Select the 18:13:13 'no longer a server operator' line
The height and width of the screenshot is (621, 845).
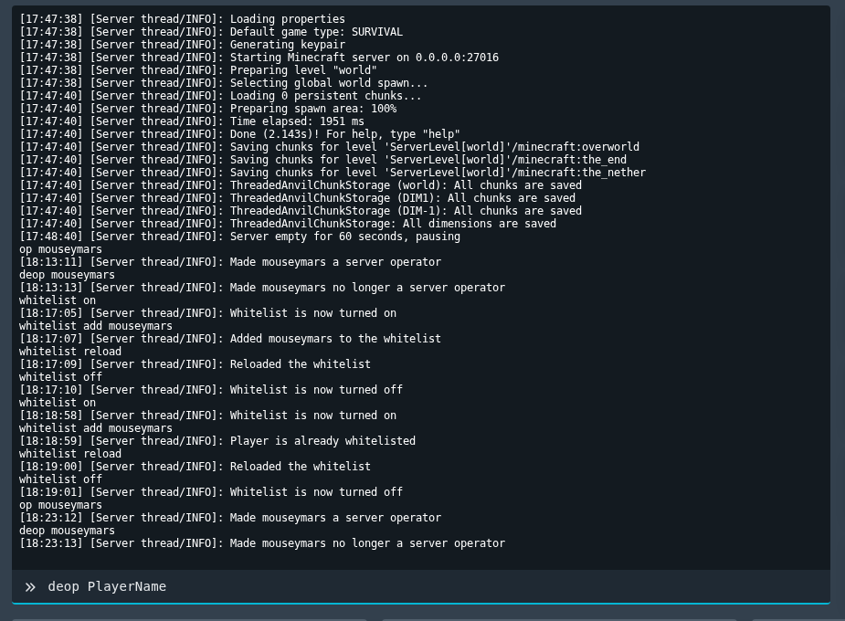pyautogui.click(x=262, y=288)
